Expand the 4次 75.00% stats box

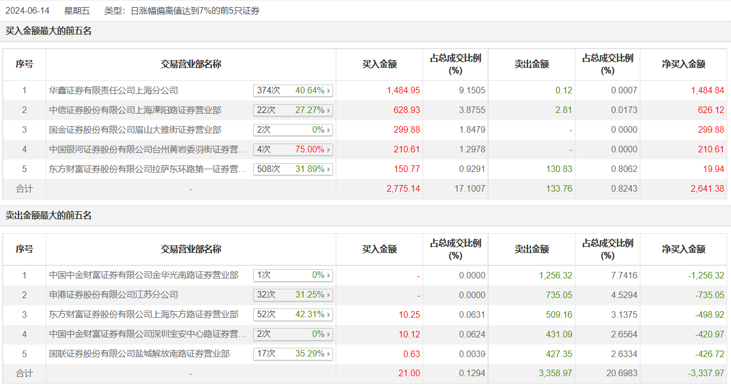point(293,150)
